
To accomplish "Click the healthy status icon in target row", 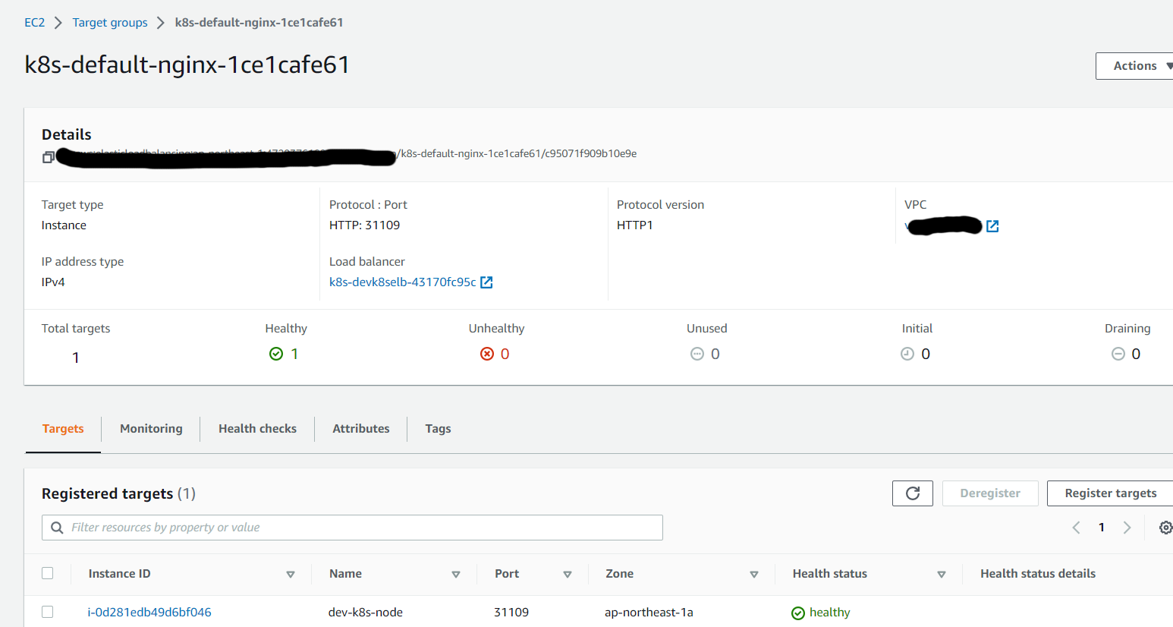I will click(x=797, y=613).
